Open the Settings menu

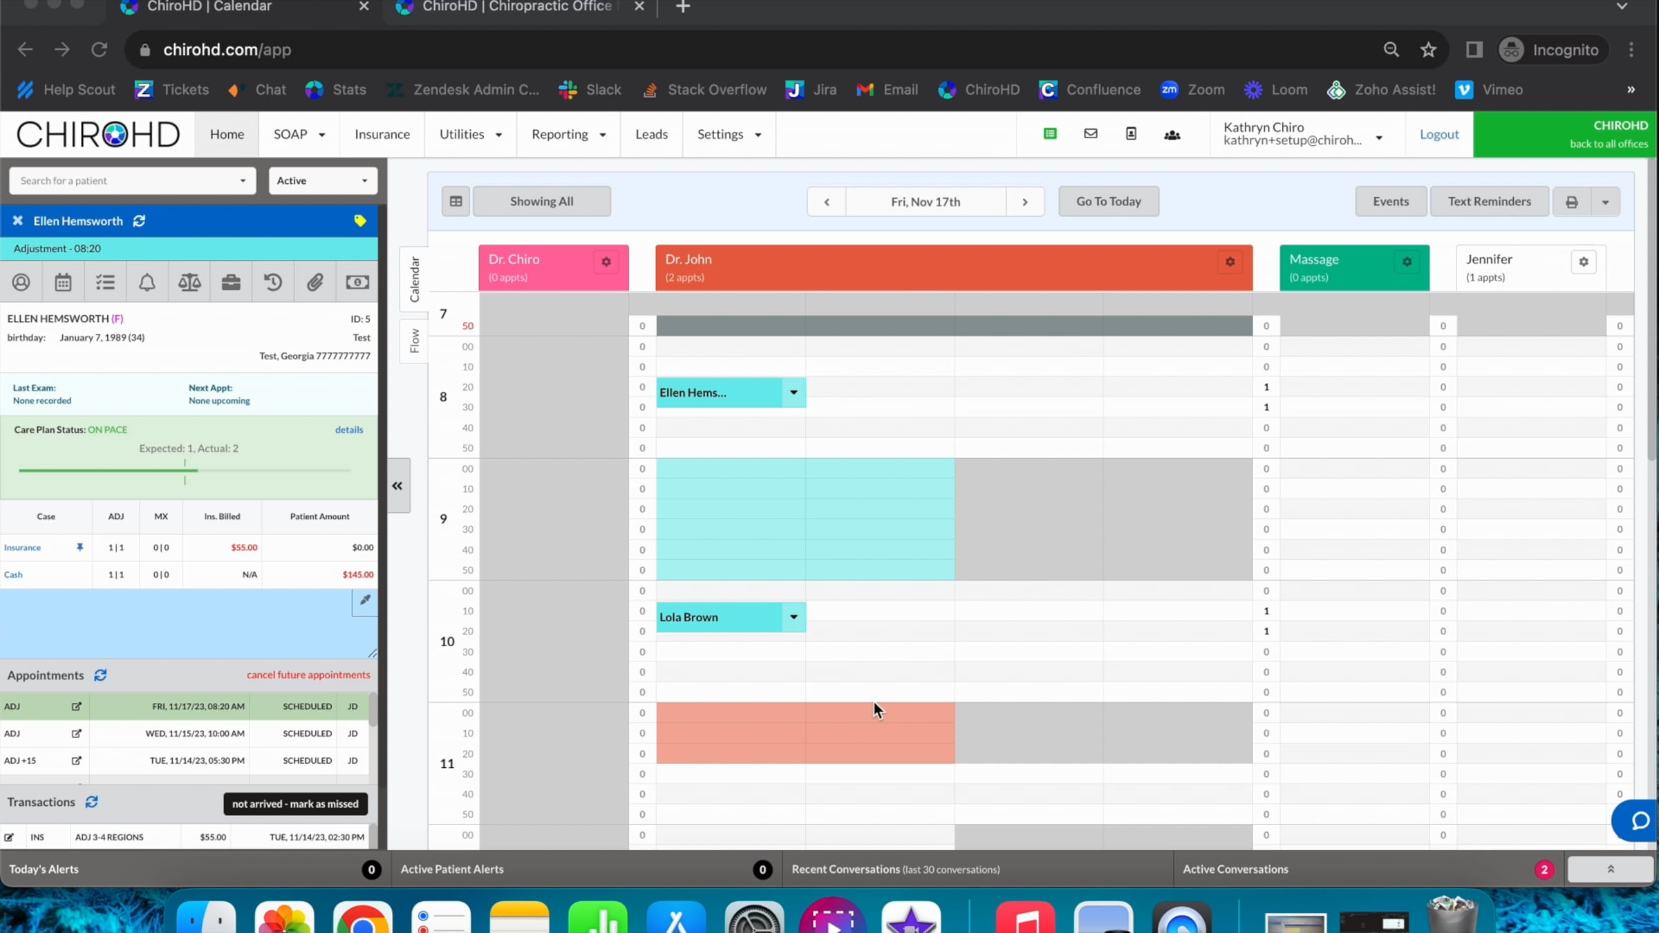729,134
